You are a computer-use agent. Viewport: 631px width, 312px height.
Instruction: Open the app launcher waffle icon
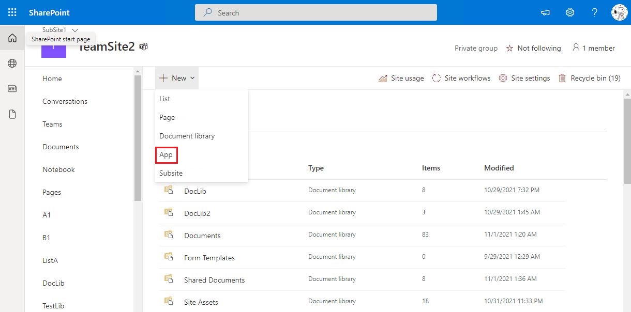(x=12, y=12)
